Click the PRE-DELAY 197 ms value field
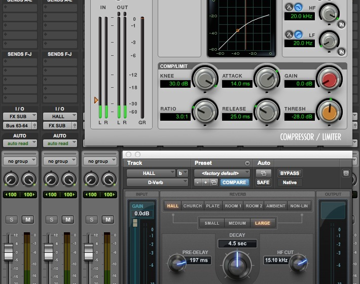 (x=199, y=260)
